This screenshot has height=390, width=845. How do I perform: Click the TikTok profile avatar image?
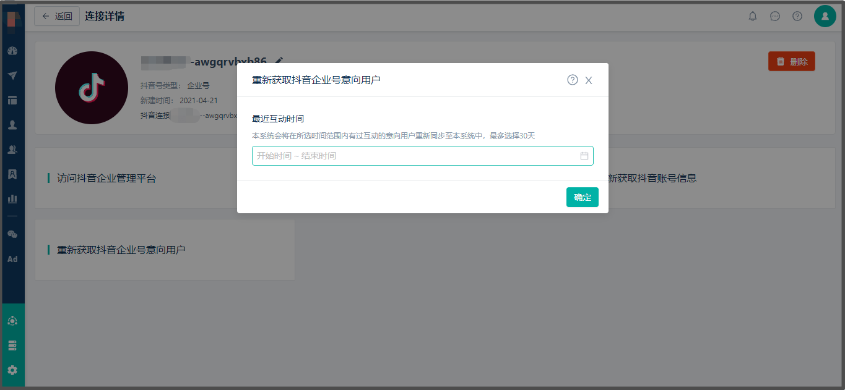(x=92, y=88)
